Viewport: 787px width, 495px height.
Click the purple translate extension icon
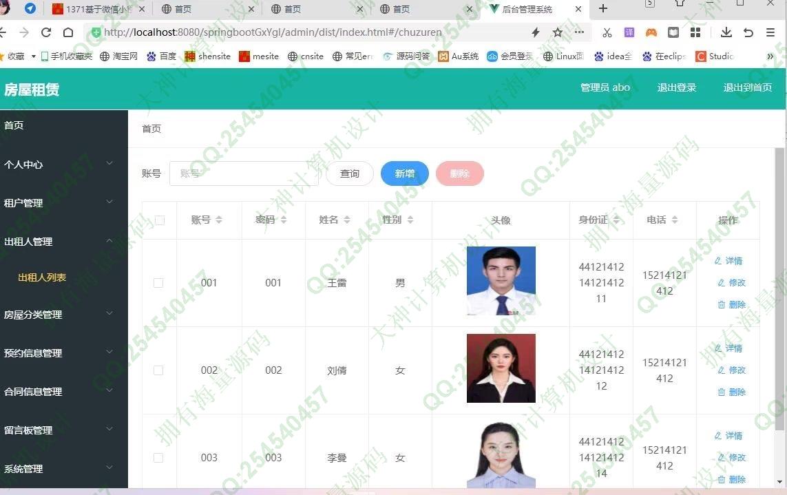point(629,32)
